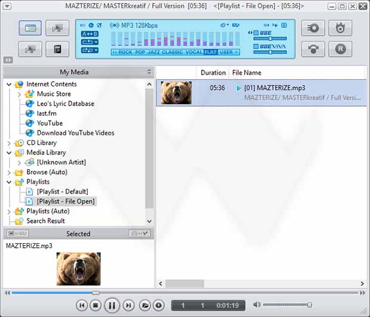Click the clock timer icon in display
This screenshot has width=370, height=317.
(x=91, y=25)
